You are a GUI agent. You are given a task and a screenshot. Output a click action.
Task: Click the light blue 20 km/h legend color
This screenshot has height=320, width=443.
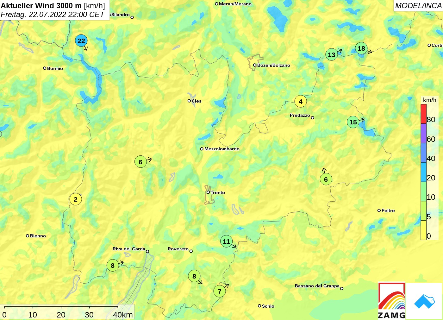tap(423, 172)
